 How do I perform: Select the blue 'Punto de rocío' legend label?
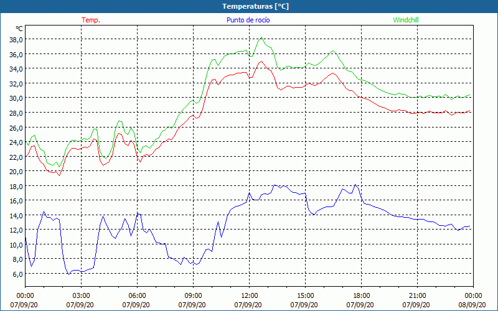[248, 20]
